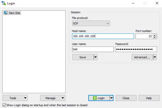The height and width of the screenshot is (108, 162).
Task: Open the Login button dropdown arrow
Action: tap(111, 98)
